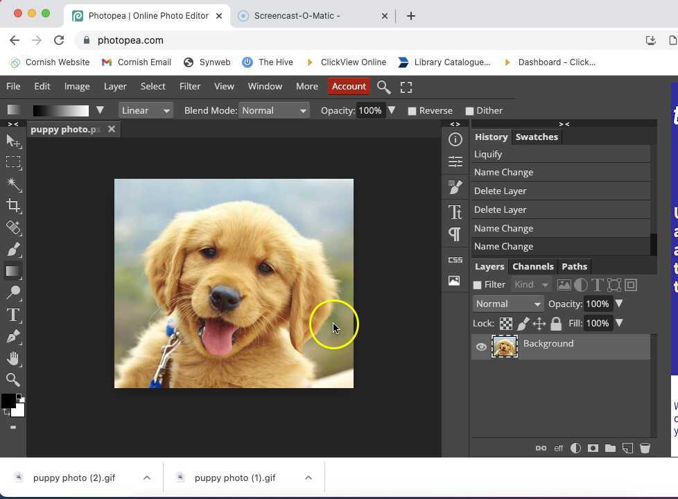Create a new layer with the new layer icon
Screen dimensions: 678x499
point(628,448)
